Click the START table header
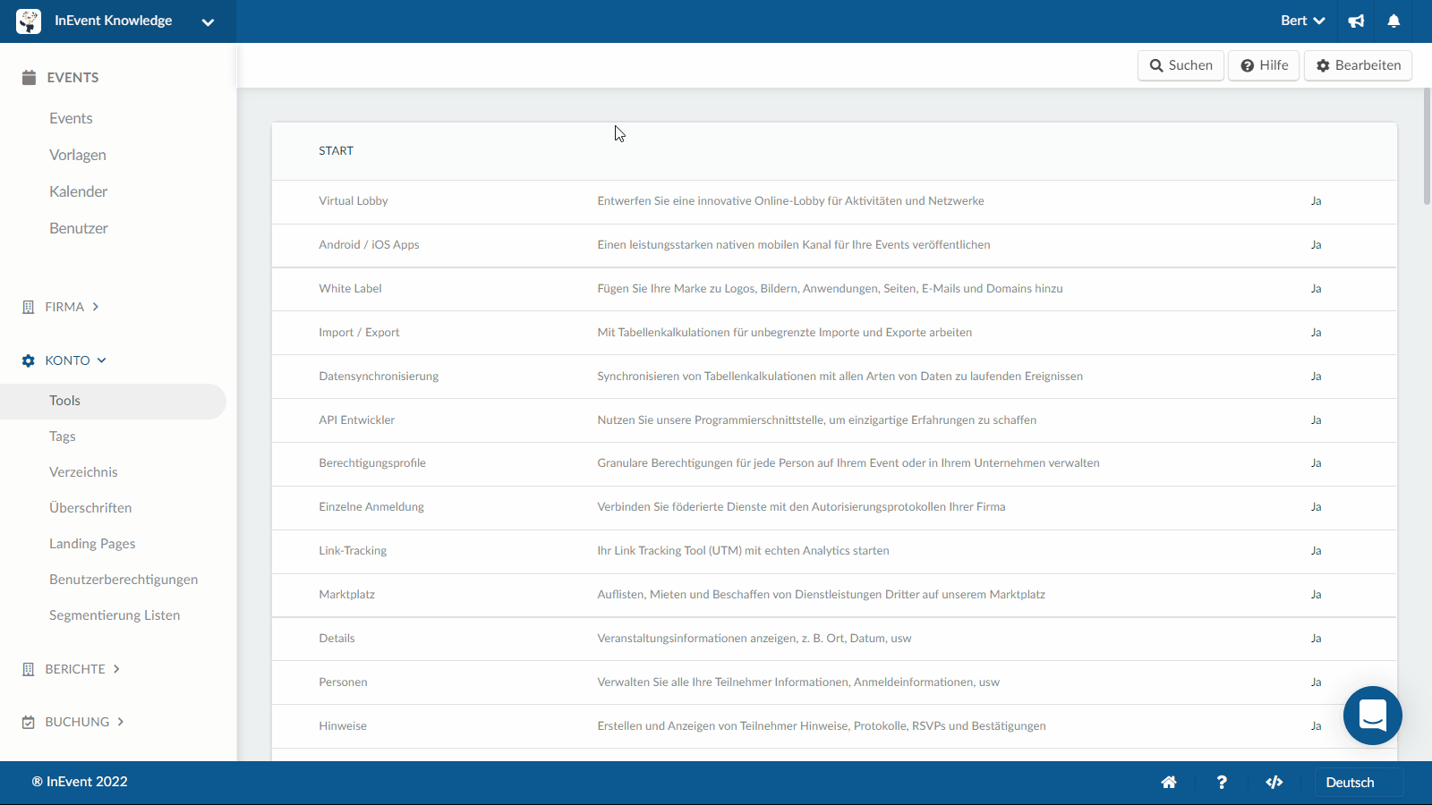Viewport: 1432px width, 805px height. tap(336, 151)
